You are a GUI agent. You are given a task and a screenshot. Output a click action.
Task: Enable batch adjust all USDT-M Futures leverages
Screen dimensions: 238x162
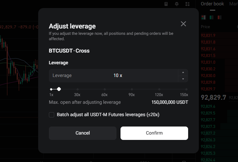(52, 115)
